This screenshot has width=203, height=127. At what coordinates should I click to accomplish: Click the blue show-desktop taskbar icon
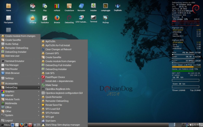click(12, 125)
